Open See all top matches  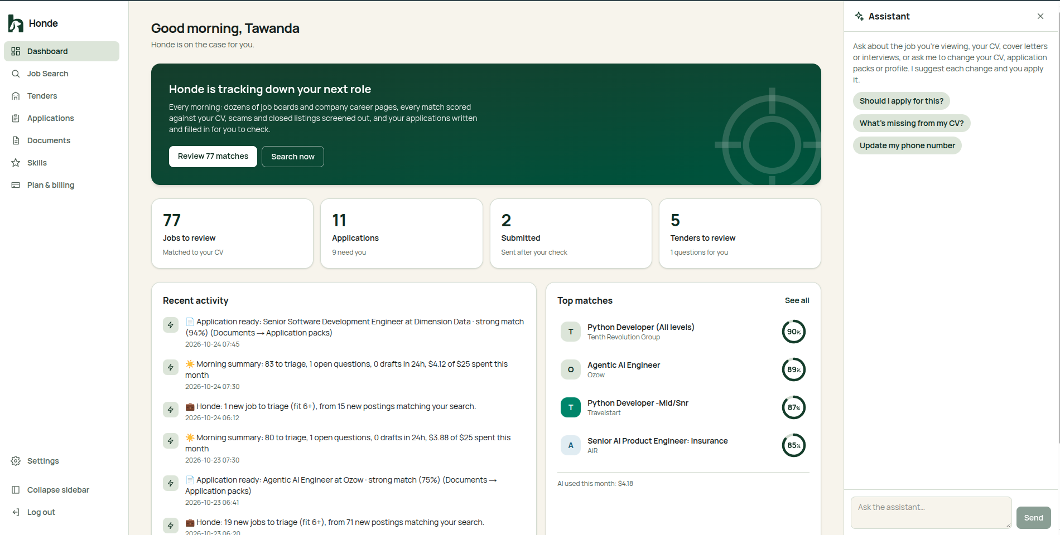click(x=797, y=300)
